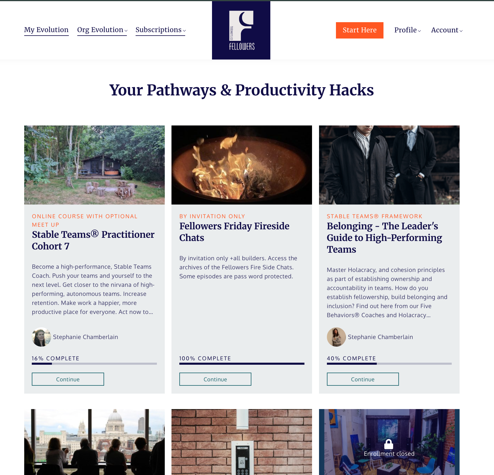Open the Subscriptions dropdown menu
The height and width of the screenshot is (475, 494).
(160, 30)
